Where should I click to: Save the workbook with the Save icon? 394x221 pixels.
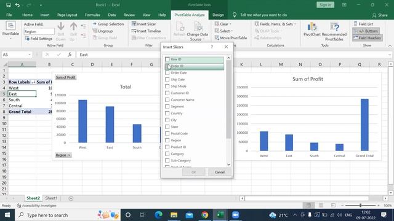pyautogui.click(x=8, y=5)
